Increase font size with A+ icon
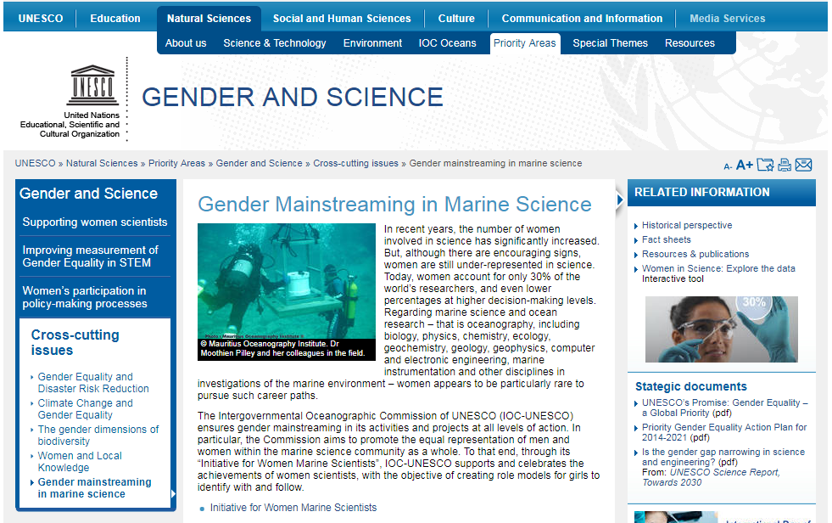Screen dimensions: 832x523 click(x=744, y=165)
